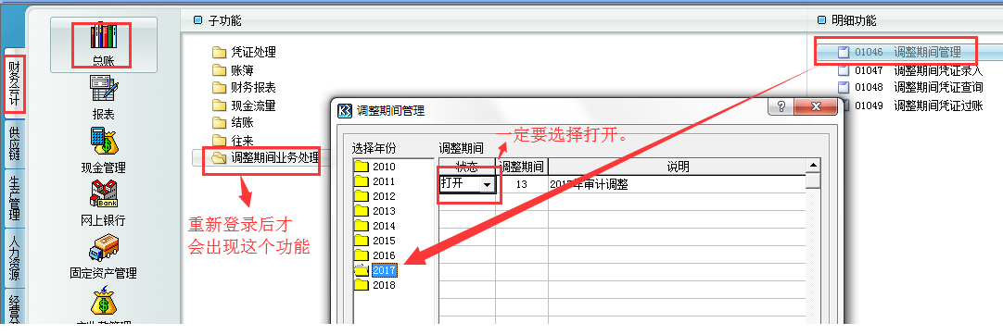Click the 调整期间管理 dialog title icon
Screen dimensions: 1003x335
[345, 110]
